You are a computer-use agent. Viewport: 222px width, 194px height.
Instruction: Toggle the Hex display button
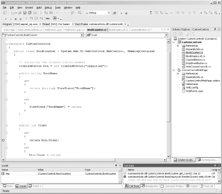click(x=48, y=18)
